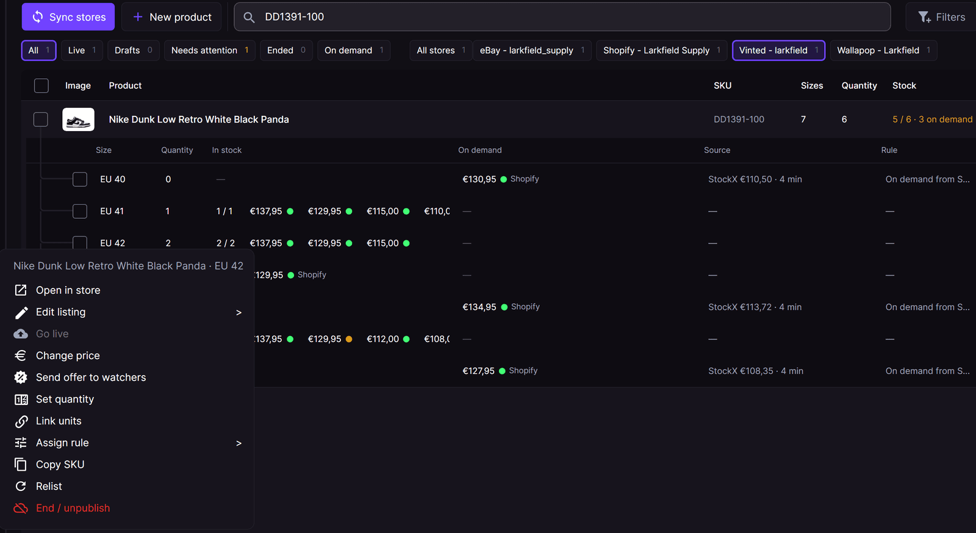The height and width of the screenshot is (533, 976).
Task: Expand the Edit listing submenu arrow
Action: 239,312
